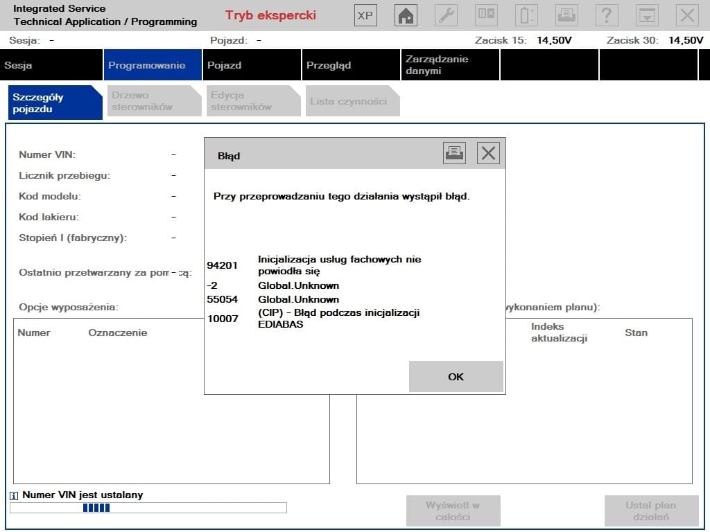The height and width of the screenshot is (532, 710).
Task: Click the Zacisk 15 voltage value 14,50V
Action: pos(554,40)
